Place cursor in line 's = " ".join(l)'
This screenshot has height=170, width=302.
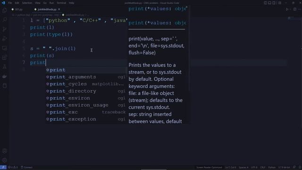(x=53, y=49)
